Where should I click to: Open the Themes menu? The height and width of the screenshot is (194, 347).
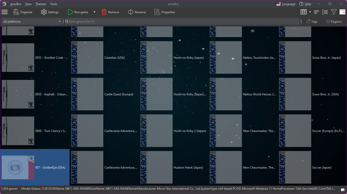click(x=40, y=4)
